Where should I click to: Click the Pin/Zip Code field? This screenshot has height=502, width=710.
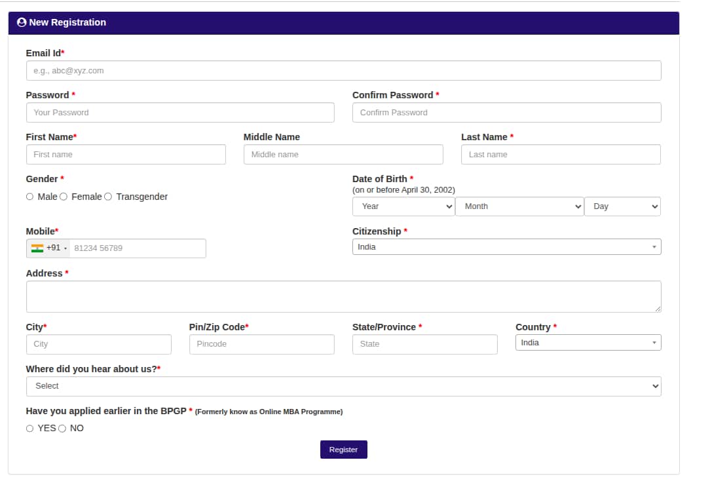point(261,344)
